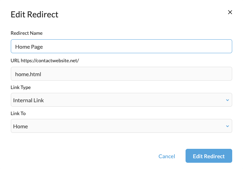Click the Redirect Name input field
The image size is (243, 169).
(121, 46)
